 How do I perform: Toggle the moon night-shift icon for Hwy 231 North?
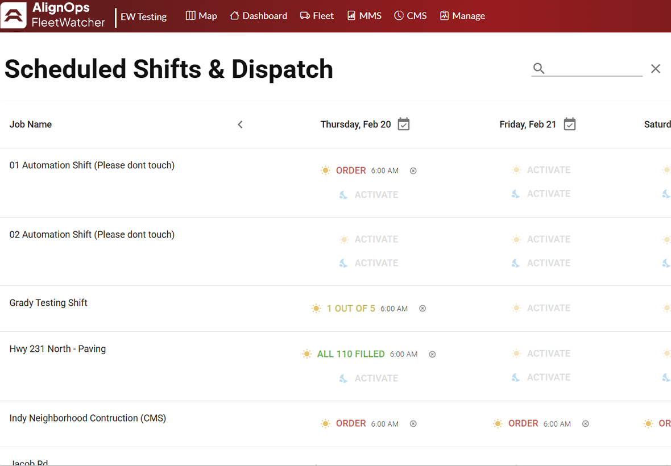coord(343,378)
